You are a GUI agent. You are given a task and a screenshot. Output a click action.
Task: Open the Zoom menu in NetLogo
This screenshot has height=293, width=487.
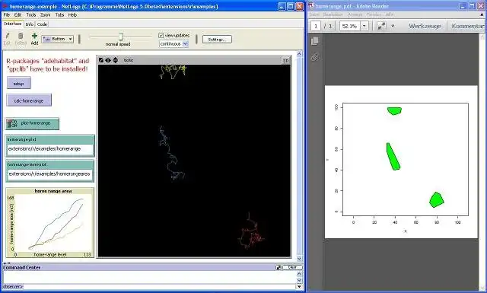pos(45,14)
